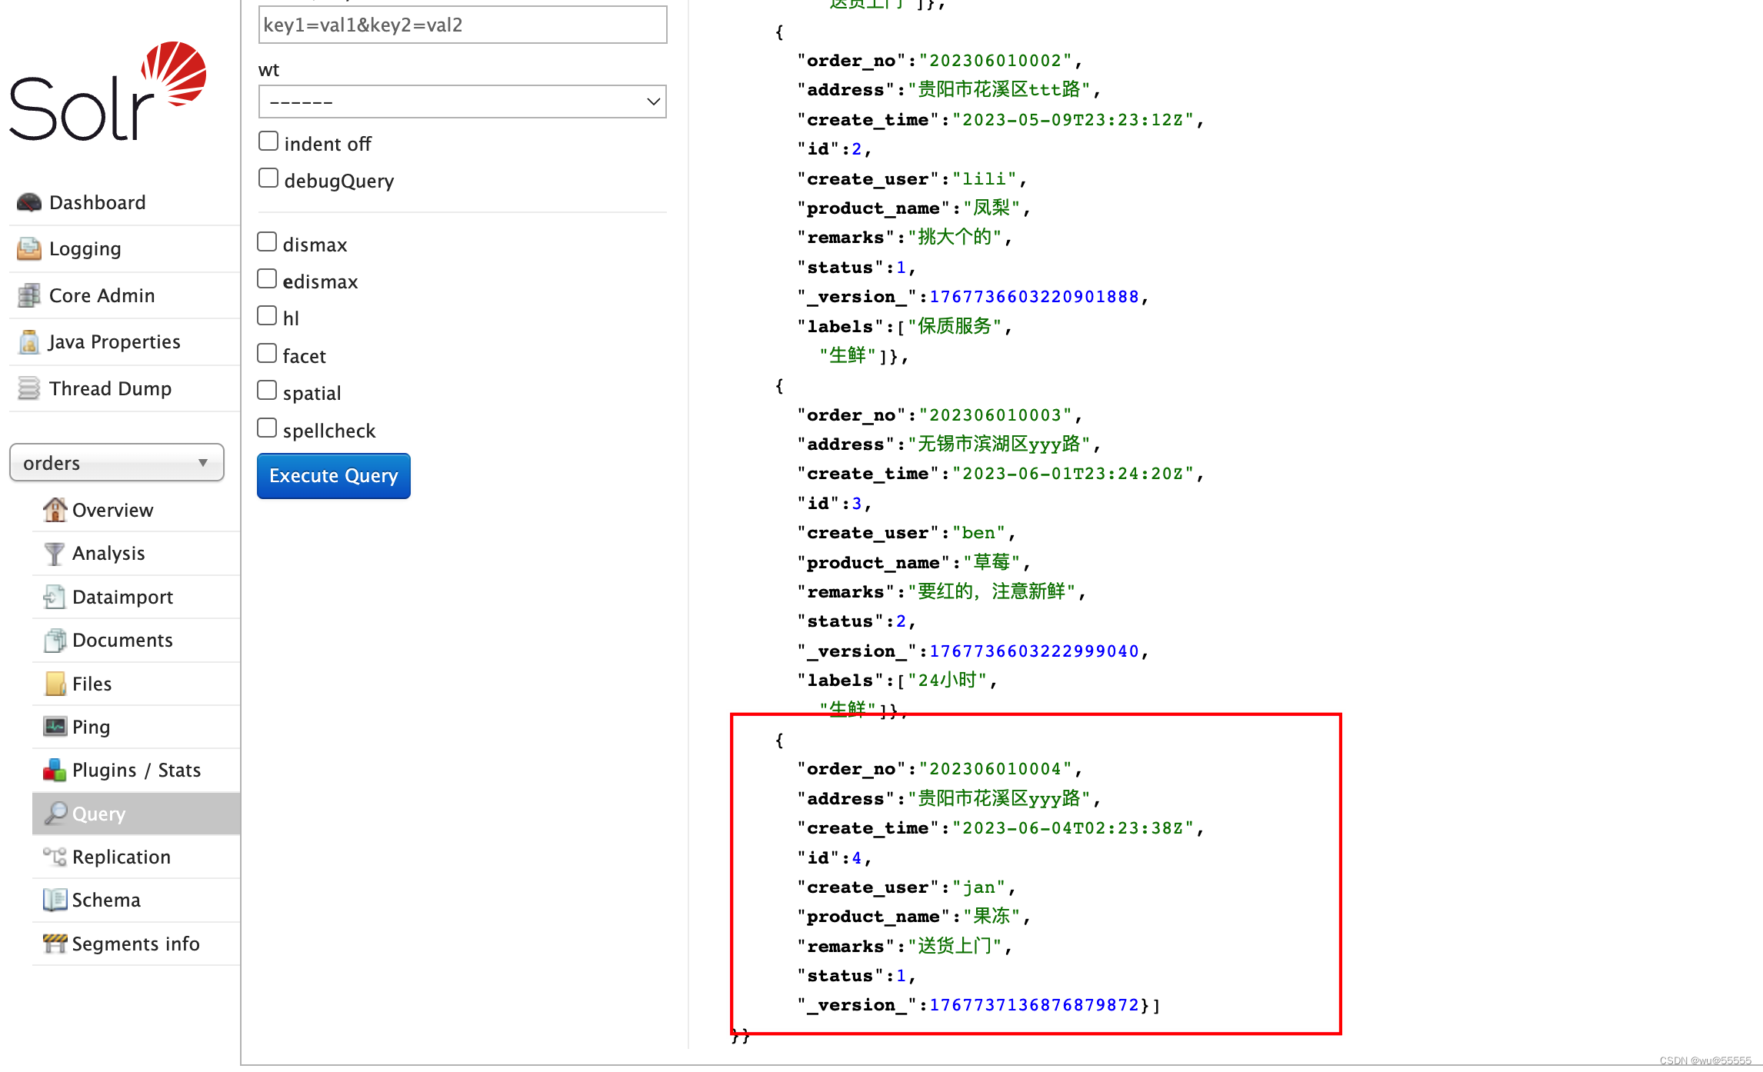Viewport: 1763px width, 1072px height.
Task: Open the Dashboard link
Action: pos(98,202)
